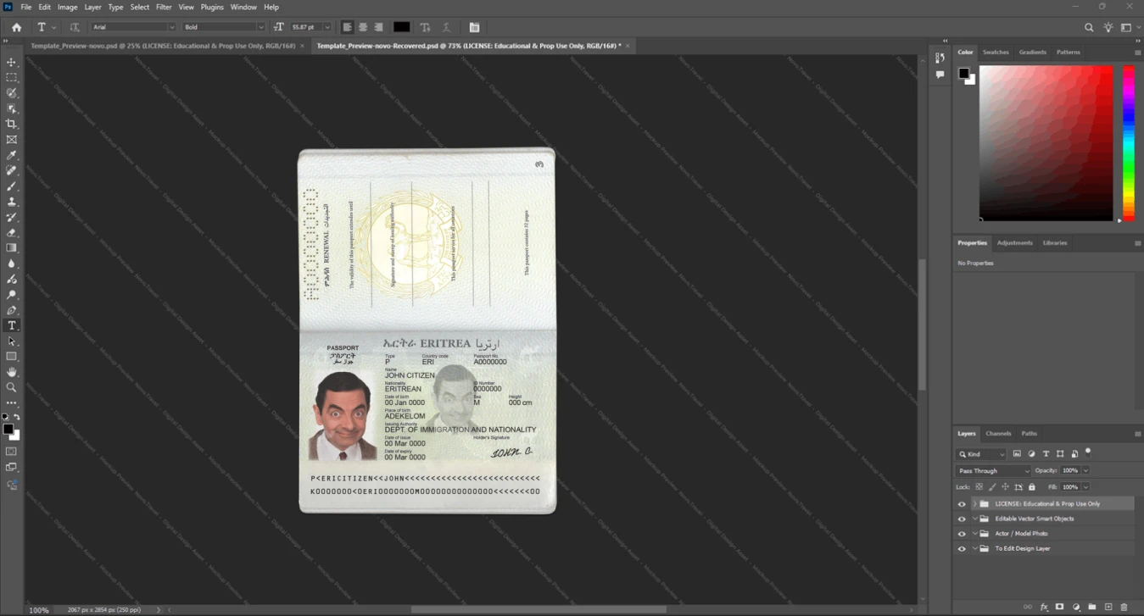Viewport: 1144px width, 616px height.
Task: Open the Pass Through blend mode dropdown
Action: point(993,470)
